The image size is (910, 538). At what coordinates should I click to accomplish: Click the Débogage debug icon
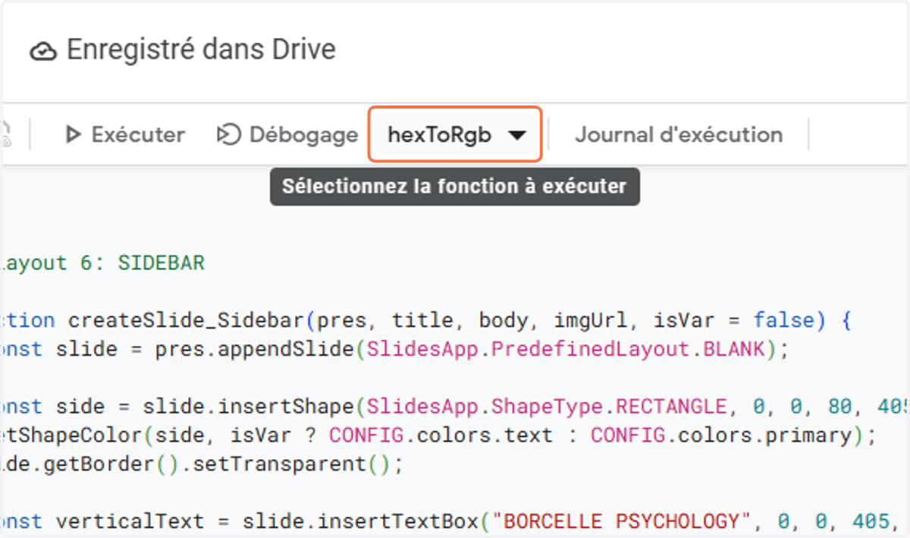point(229,135)
